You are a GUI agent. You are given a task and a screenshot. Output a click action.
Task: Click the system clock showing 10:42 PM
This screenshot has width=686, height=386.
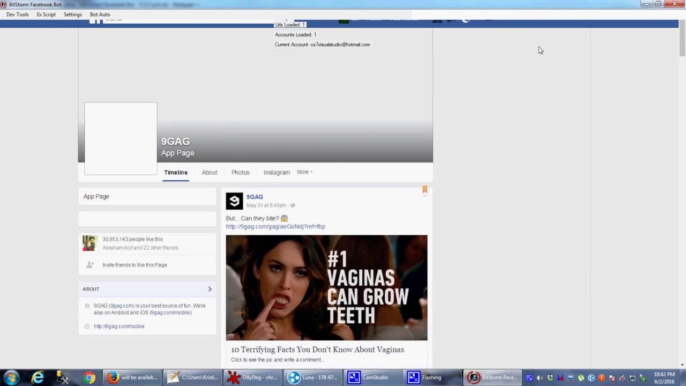(x=664, y=378)
